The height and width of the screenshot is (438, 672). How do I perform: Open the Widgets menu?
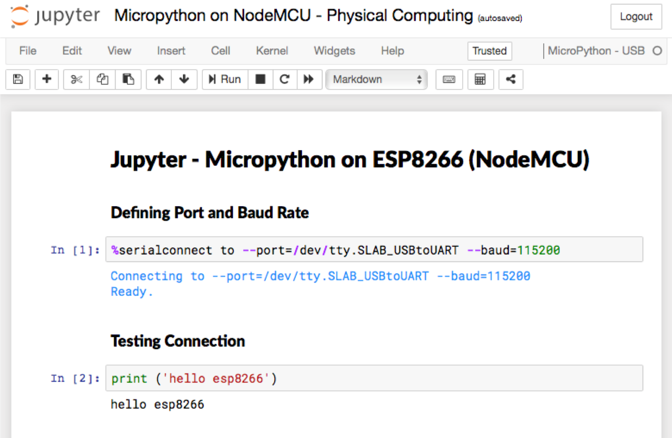334,51
